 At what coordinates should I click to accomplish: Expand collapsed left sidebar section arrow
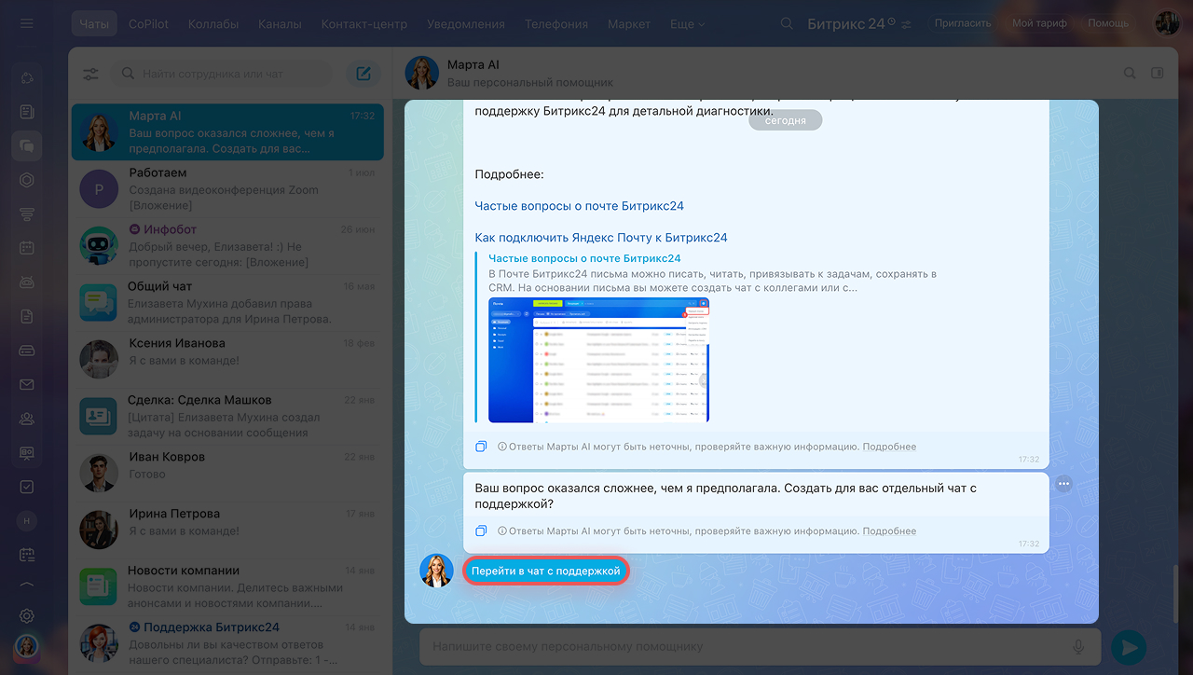tap(27, 585)
